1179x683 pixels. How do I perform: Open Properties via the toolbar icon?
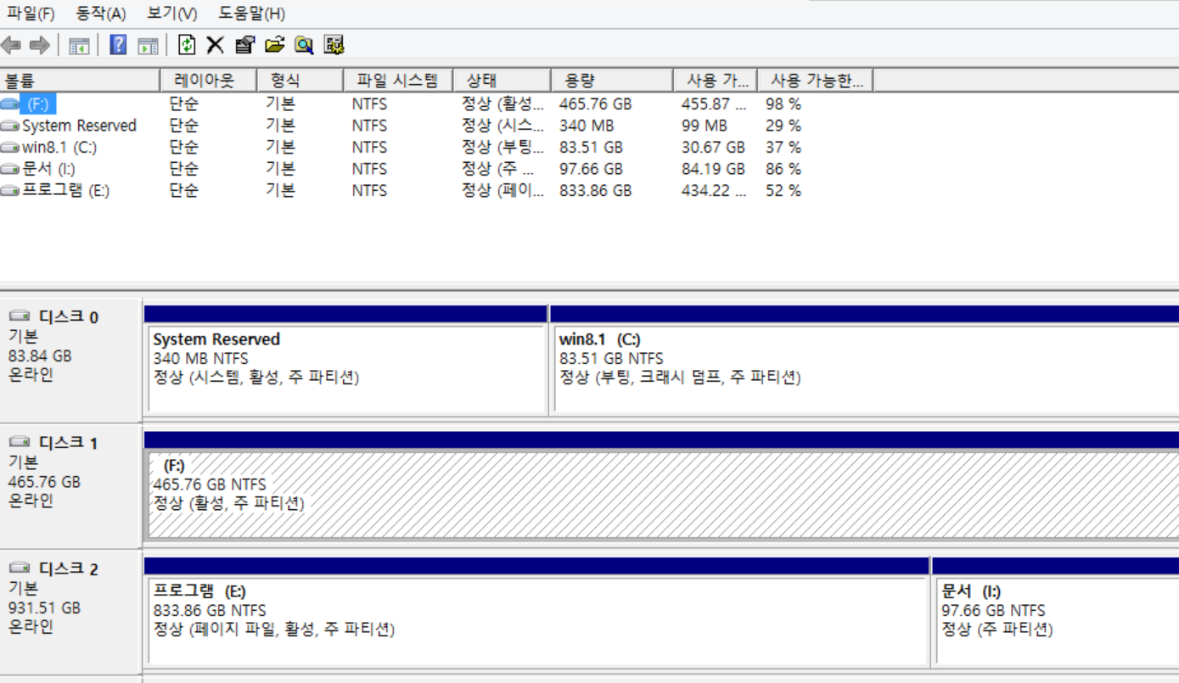click(244, 45)
